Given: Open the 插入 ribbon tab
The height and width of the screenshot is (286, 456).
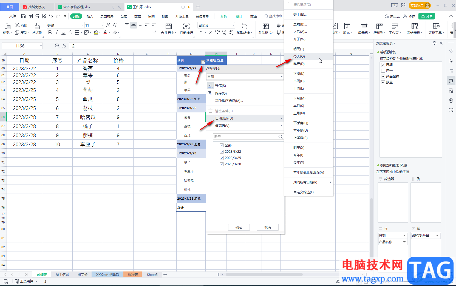Looking at the screenshot, I should (x=90, y=16).
